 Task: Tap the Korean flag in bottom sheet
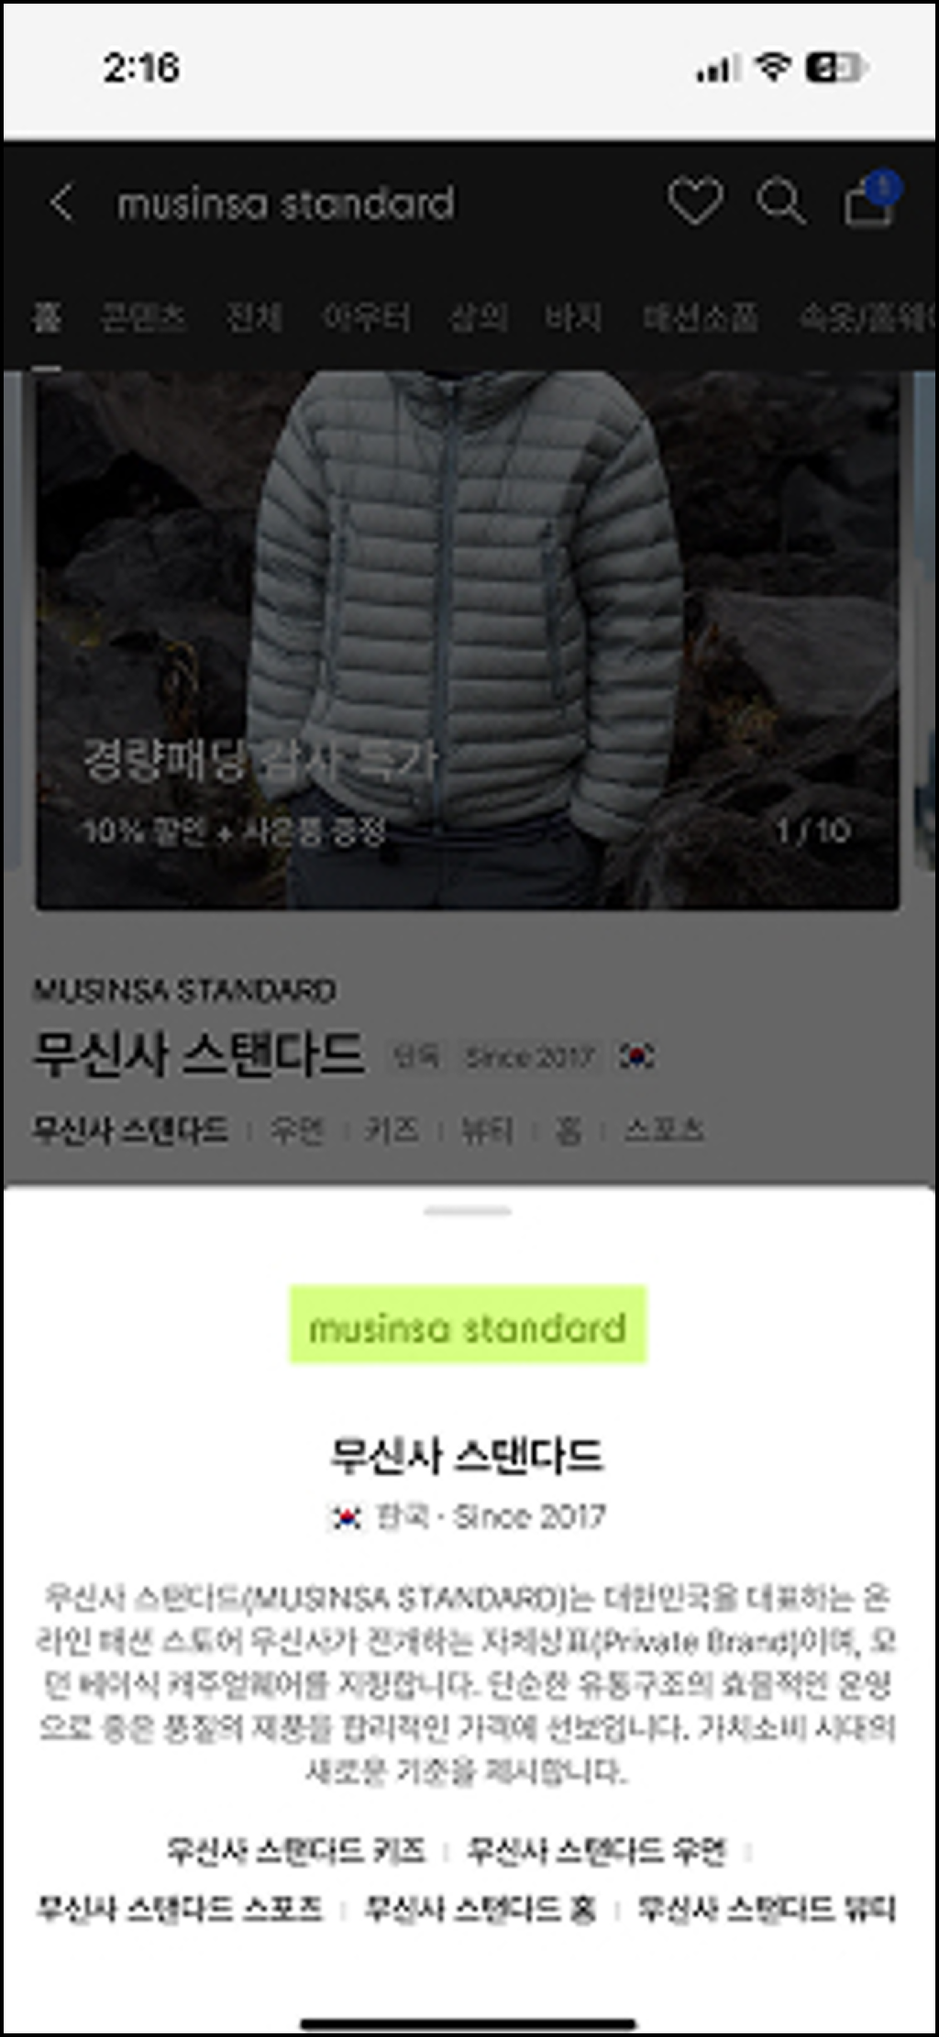tap(346, 1517)
